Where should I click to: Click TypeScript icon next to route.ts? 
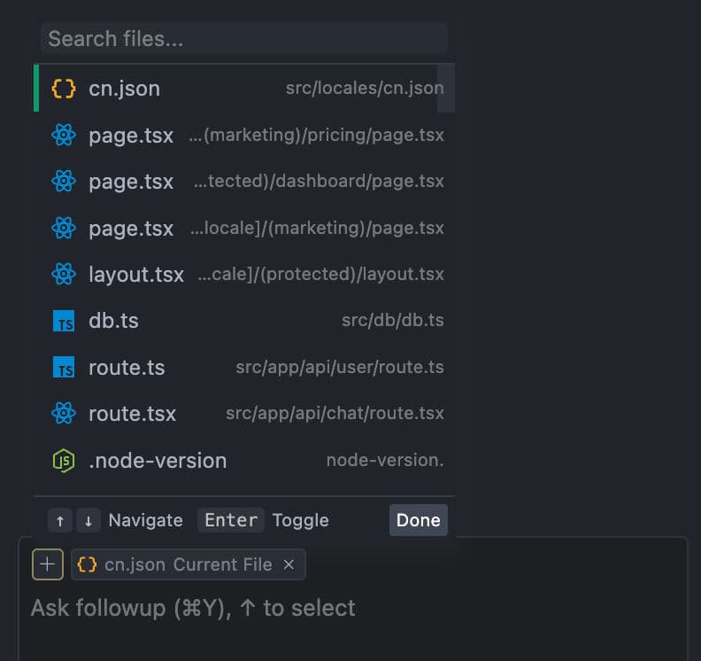tap(64, 368)
